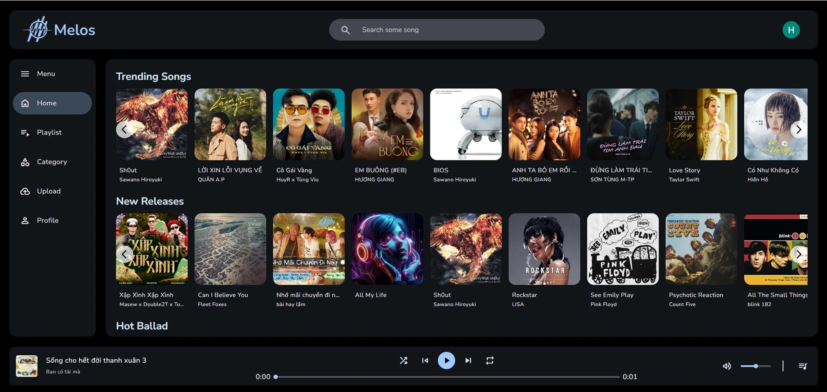
Task: Open the Profile page
Action: (47, 220)
